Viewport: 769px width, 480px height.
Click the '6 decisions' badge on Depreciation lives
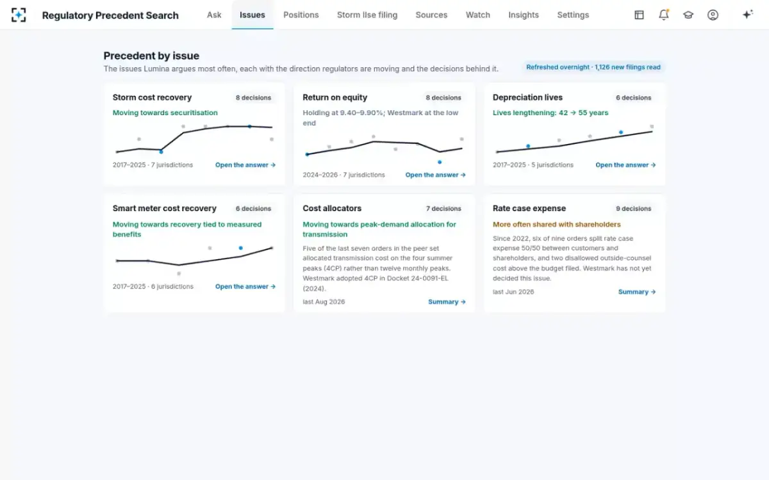(x=634, y=98)
